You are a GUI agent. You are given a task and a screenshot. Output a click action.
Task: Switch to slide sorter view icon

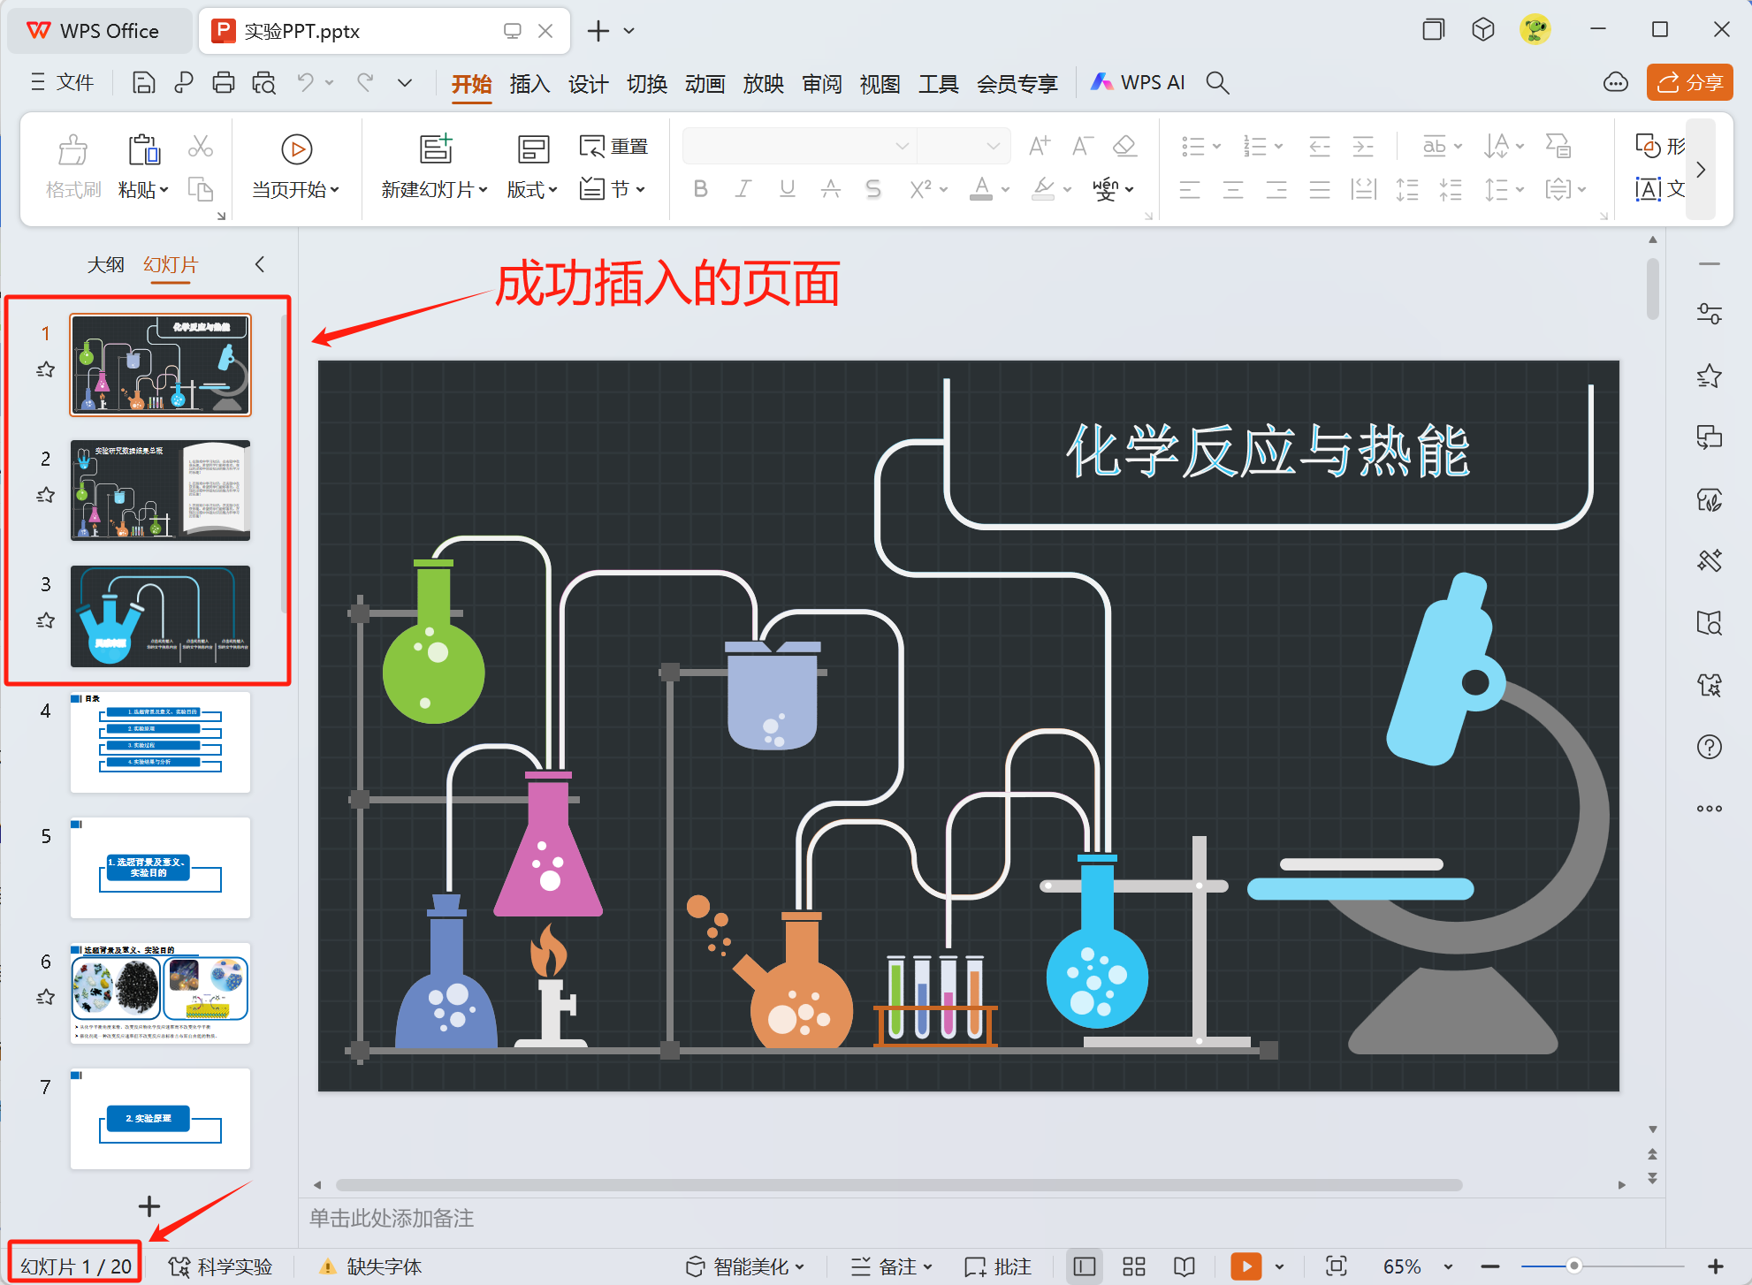1133,1266
